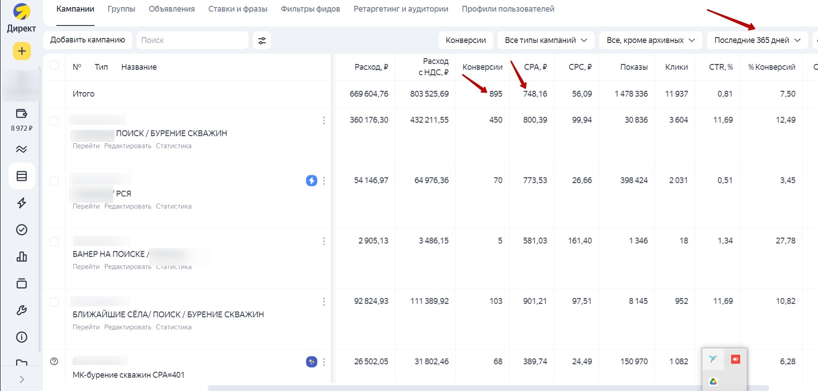The width and height of the screenshot is (818, 391).
Task: Click the lightning bolt sidebar icon
Action: click(21, 203)
